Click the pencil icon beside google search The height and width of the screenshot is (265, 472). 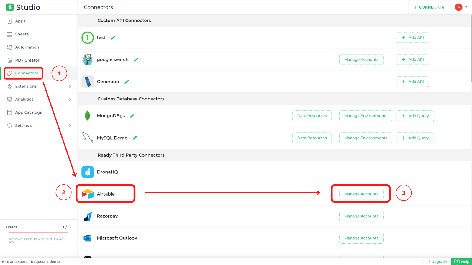(136, 59)
